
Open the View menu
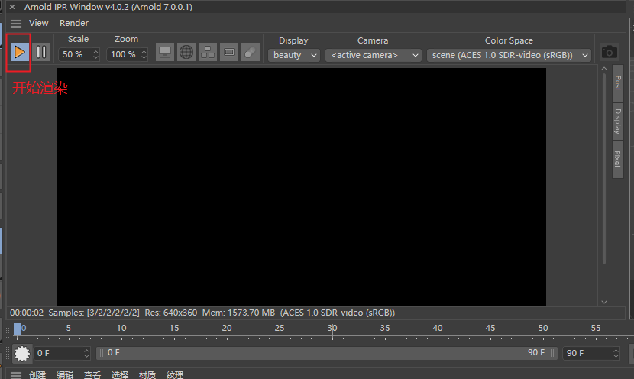coord(38,23)
